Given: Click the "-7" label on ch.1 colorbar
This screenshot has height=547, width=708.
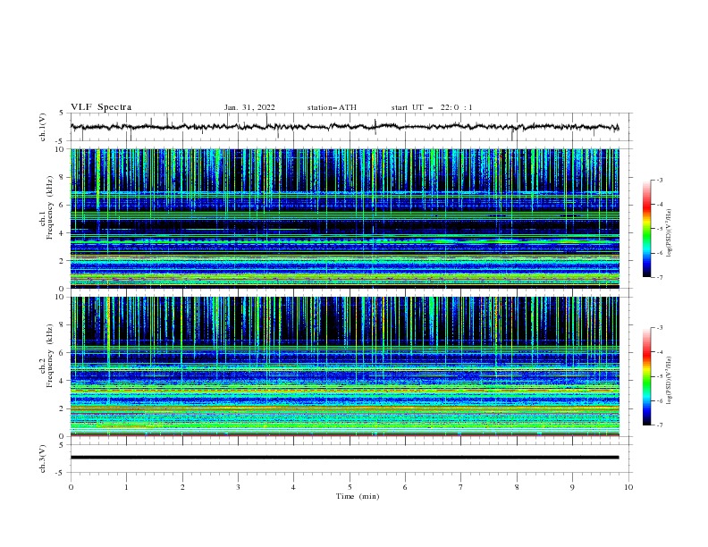Looking at the screenshot, I should (x=660, y=277).
